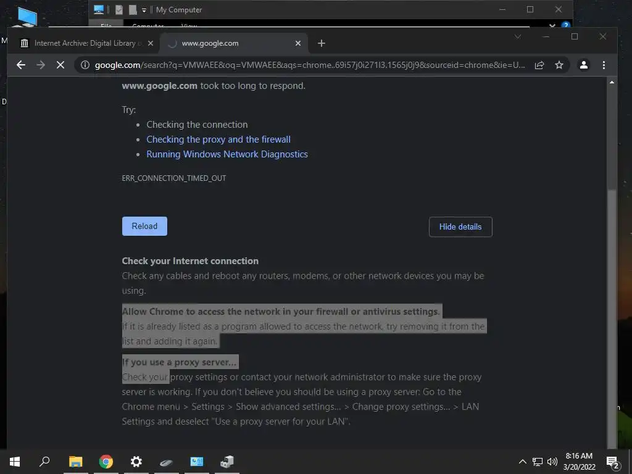Click the New folder icon in My Computer toolbar

(133, 10)
